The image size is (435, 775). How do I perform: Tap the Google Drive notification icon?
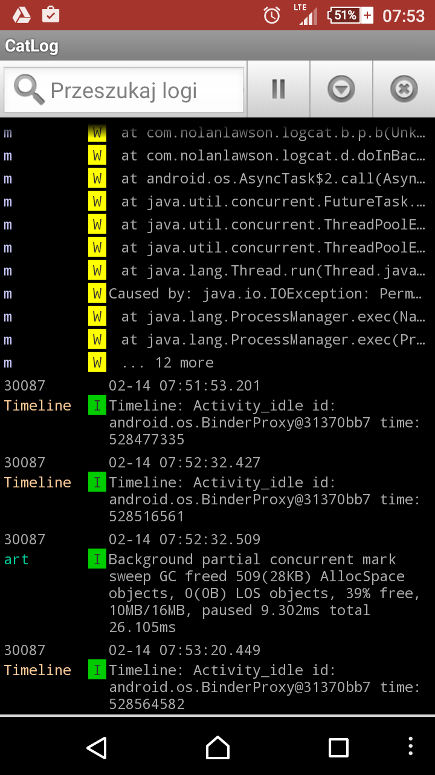coord(22,15)
